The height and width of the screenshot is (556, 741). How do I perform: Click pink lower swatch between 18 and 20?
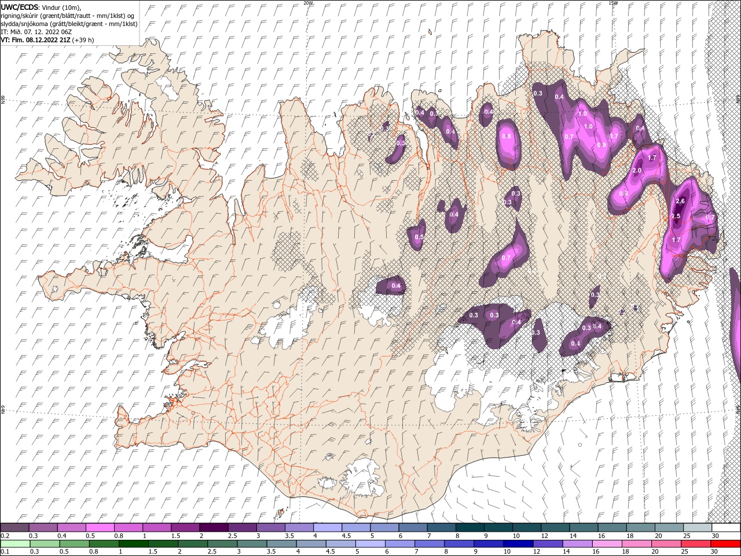pos(638,543)
